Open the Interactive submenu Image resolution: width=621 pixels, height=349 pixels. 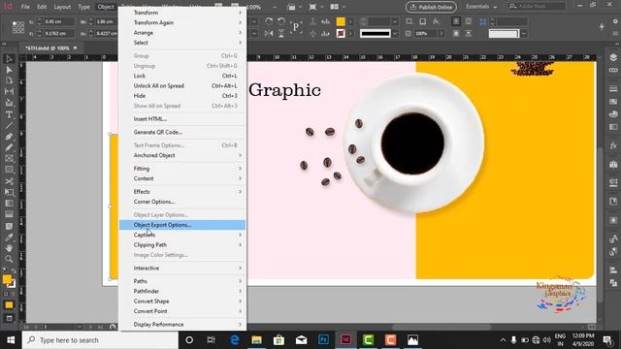pyautogui.click(x=182, y=268)
